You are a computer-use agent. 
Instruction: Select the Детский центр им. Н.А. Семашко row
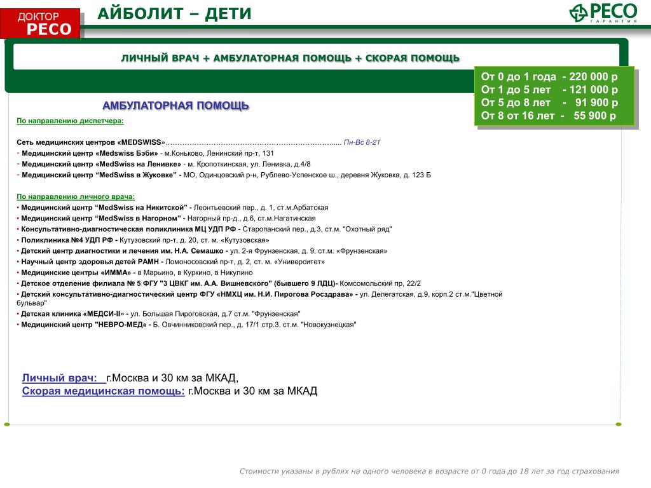pyautogui.click(x=202, y=251)
